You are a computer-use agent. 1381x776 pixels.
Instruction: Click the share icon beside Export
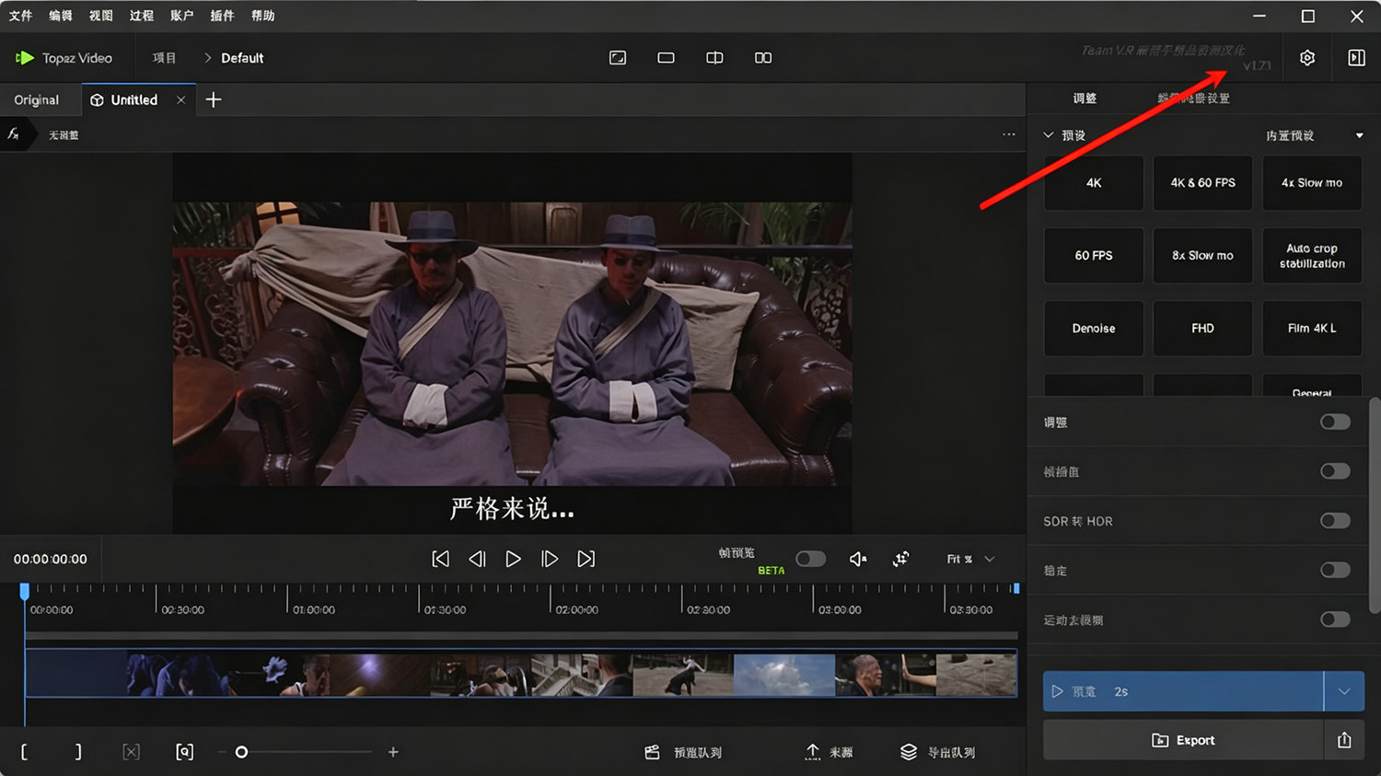1344,740
